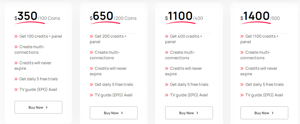This screenshot has width=300, height=124.
Task: Click the double-chevron icon beside 'Get 1100 credits + panel'
Action: (x=242, y=36)
